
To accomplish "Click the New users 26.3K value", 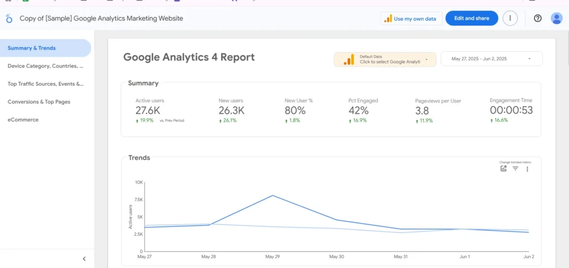I will coord(231,111).
